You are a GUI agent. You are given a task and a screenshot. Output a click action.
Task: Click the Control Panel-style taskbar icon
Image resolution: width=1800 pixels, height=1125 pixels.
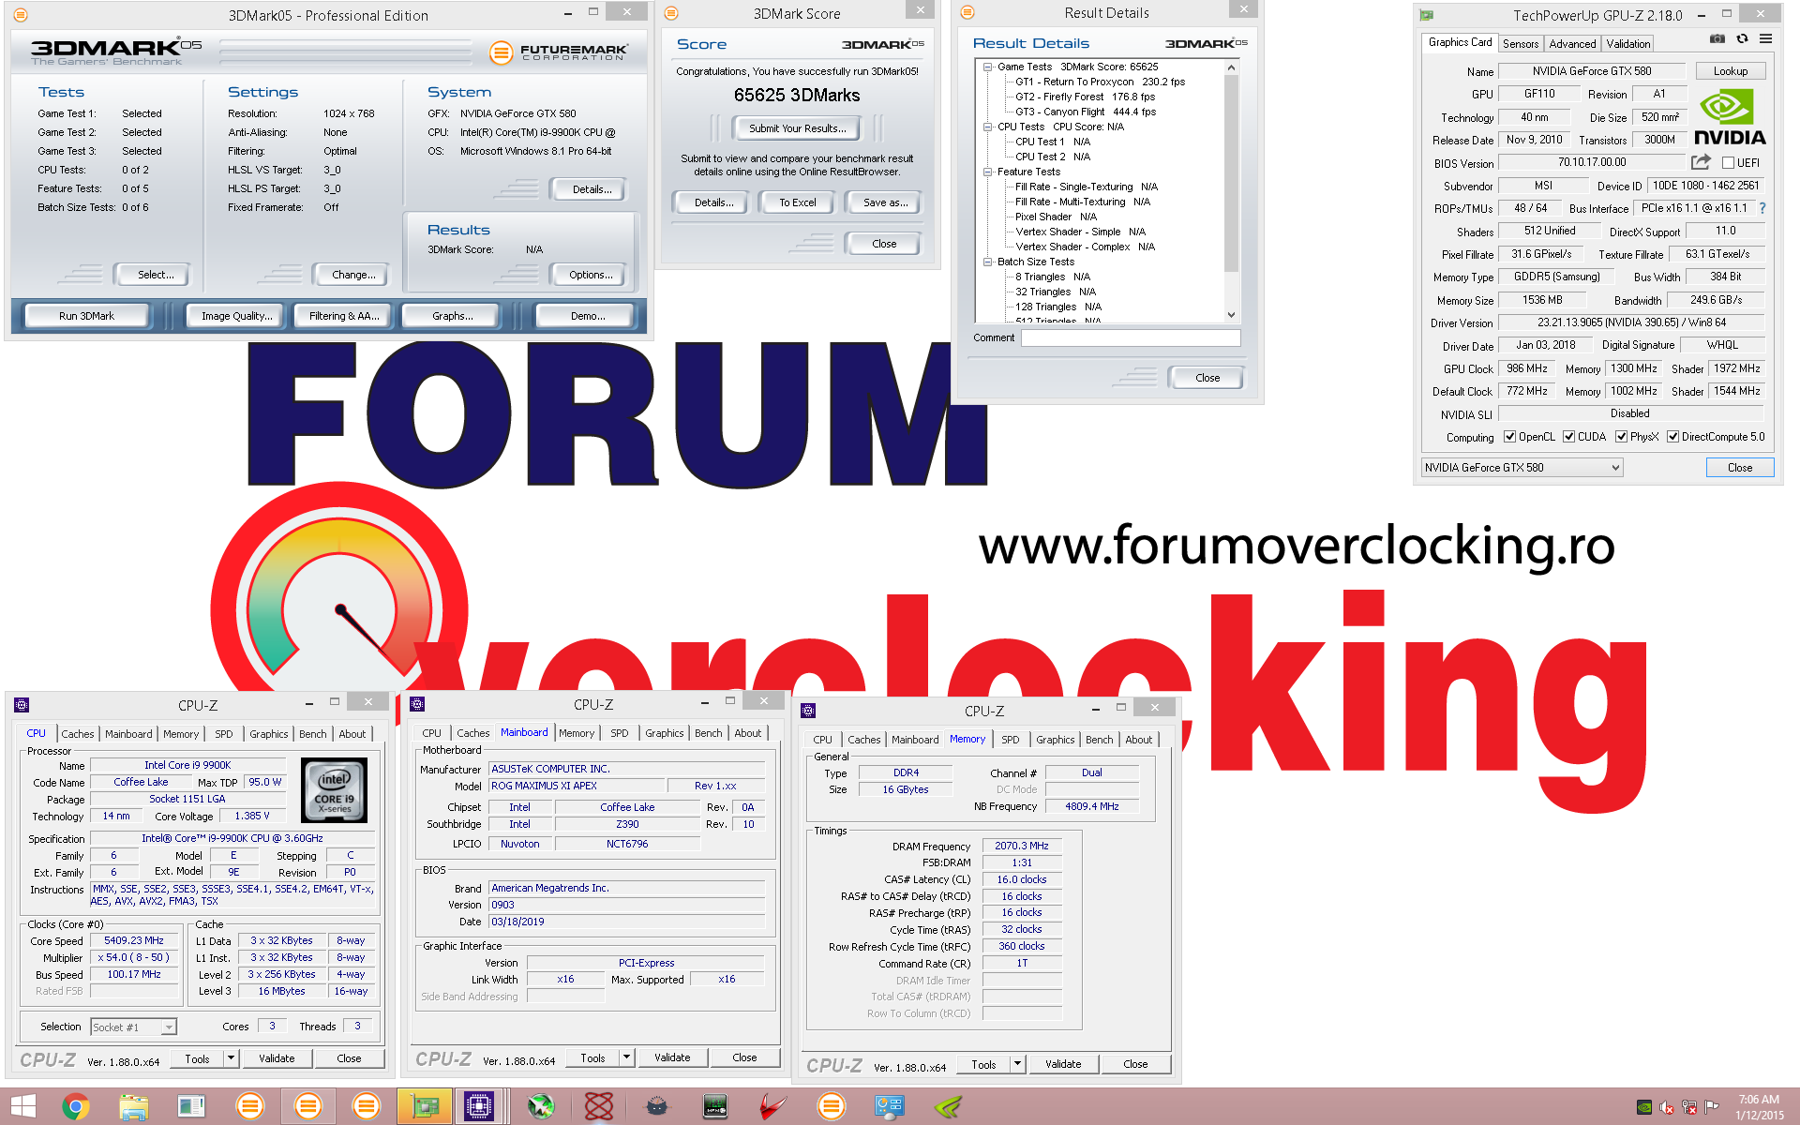(x=890, y=1107)
